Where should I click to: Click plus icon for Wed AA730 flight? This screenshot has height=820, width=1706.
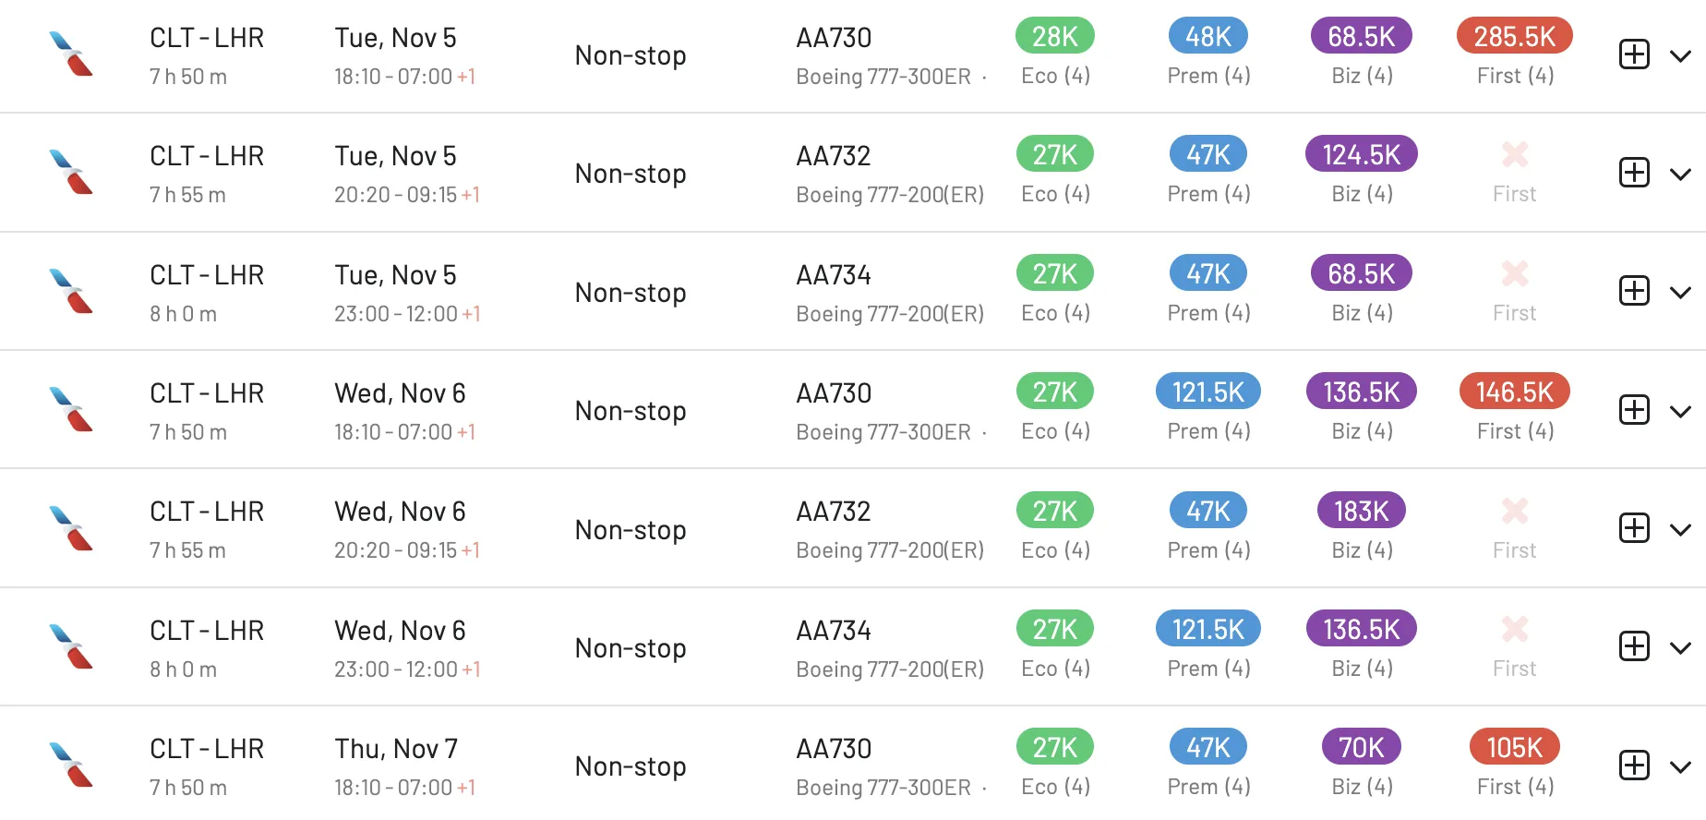1634,410
